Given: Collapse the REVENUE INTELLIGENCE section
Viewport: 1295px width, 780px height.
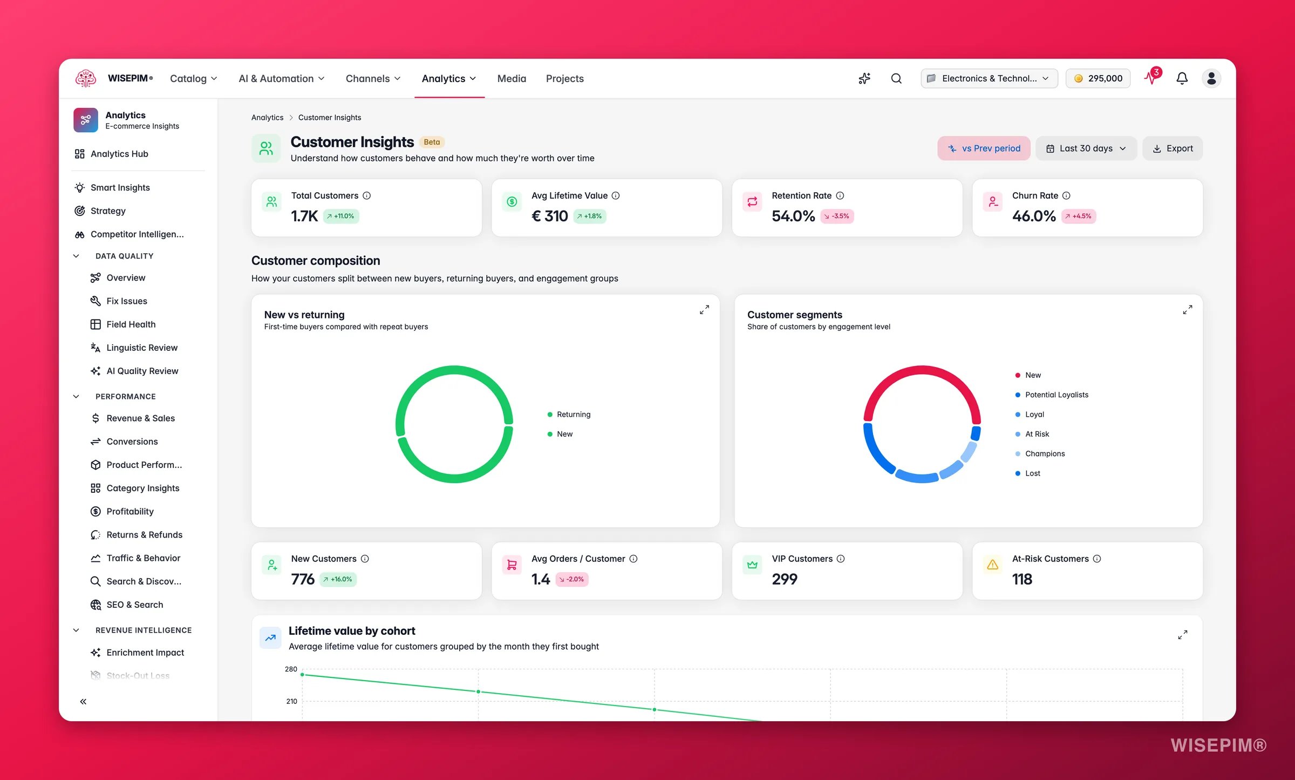Looking at the screenshot, I should pos(76,630).
